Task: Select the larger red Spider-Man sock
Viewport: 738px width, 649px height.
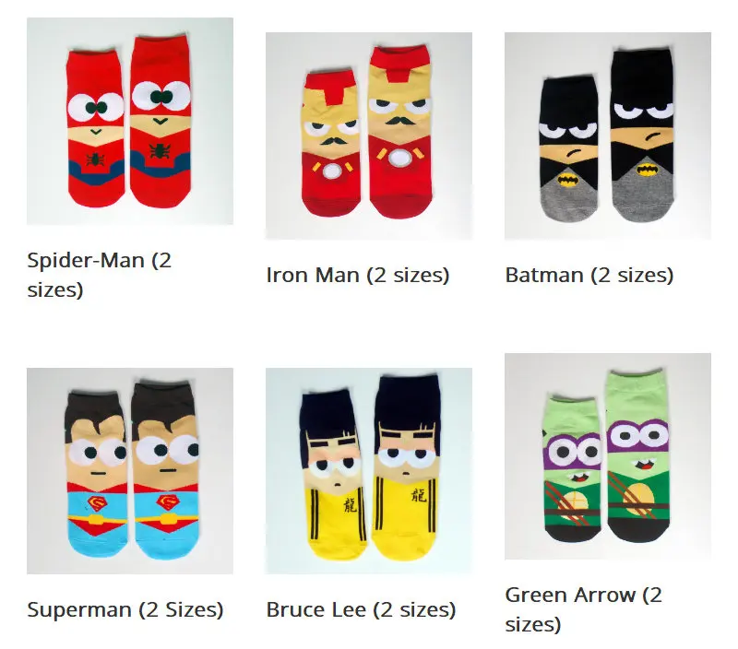Action: (x=161, y=122)
